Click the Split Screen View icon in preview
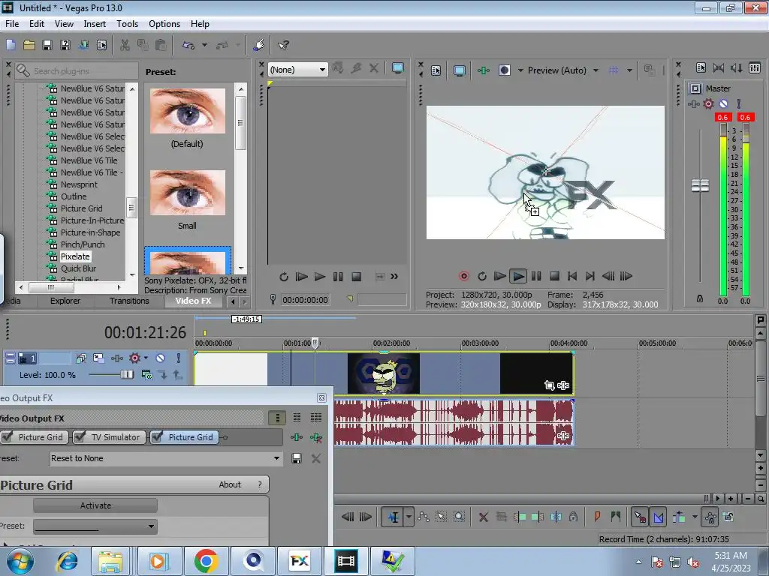The width and height of the screenshot is (769, 576). click(504, 70)
